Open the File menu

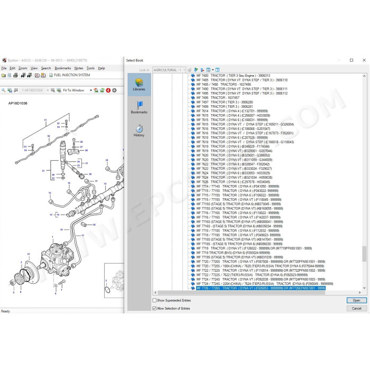point(4,68)
